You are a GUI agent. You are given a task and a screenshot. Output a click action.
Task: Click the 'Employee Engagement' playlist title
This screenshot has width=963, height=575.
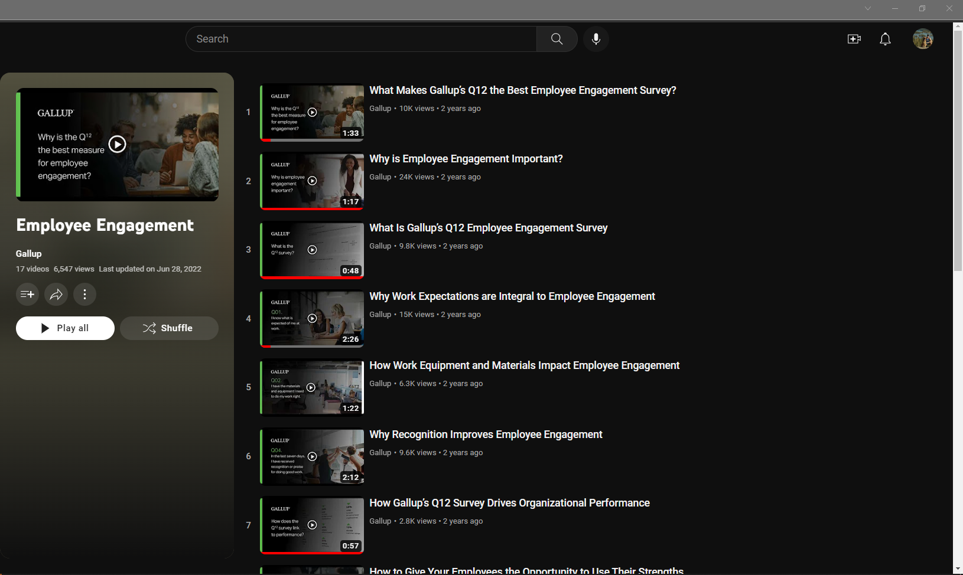(105, 226)
